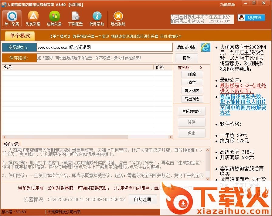
Task: Select 单个采集 single collect tool
Action: [x=12, y=18]
